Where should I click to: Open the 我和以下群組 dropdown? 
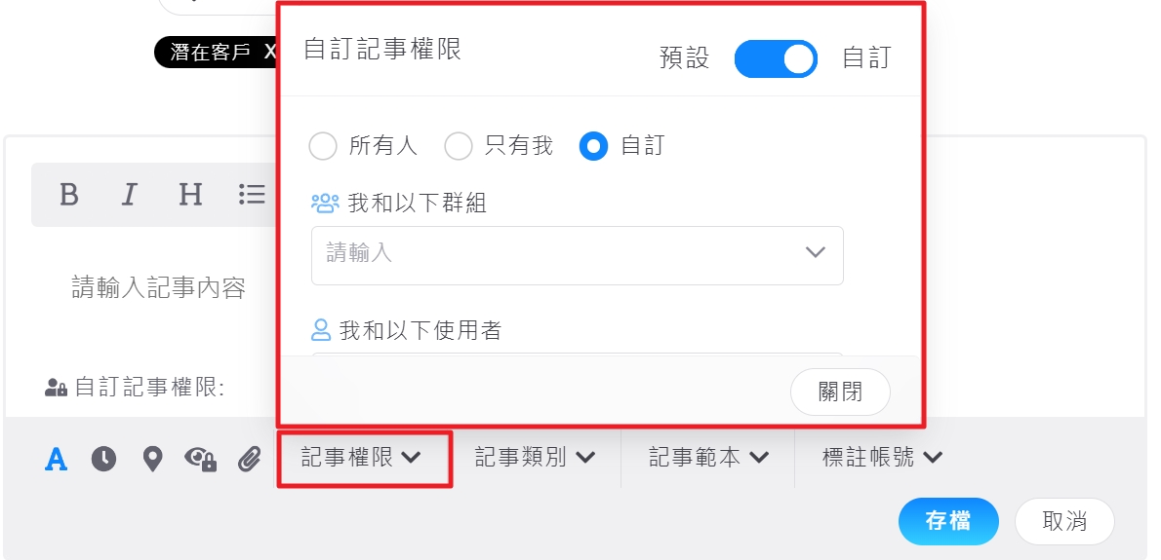point(577,255)
